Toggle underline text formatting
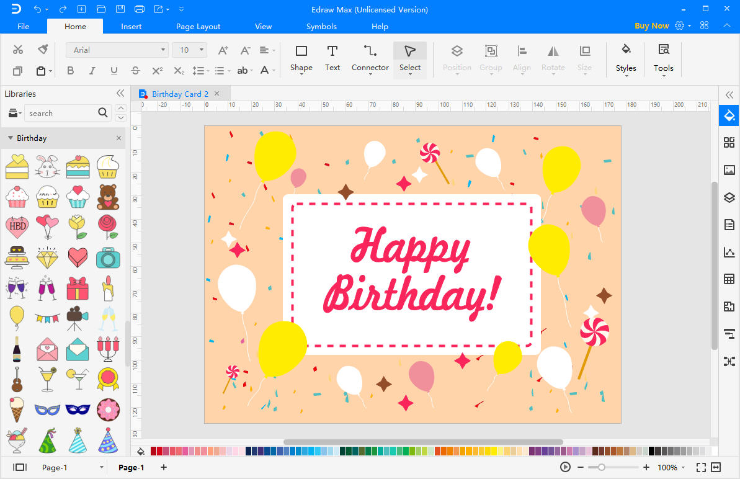The height and width of the screenshot is (479, 740). click(x=114, y=71)
